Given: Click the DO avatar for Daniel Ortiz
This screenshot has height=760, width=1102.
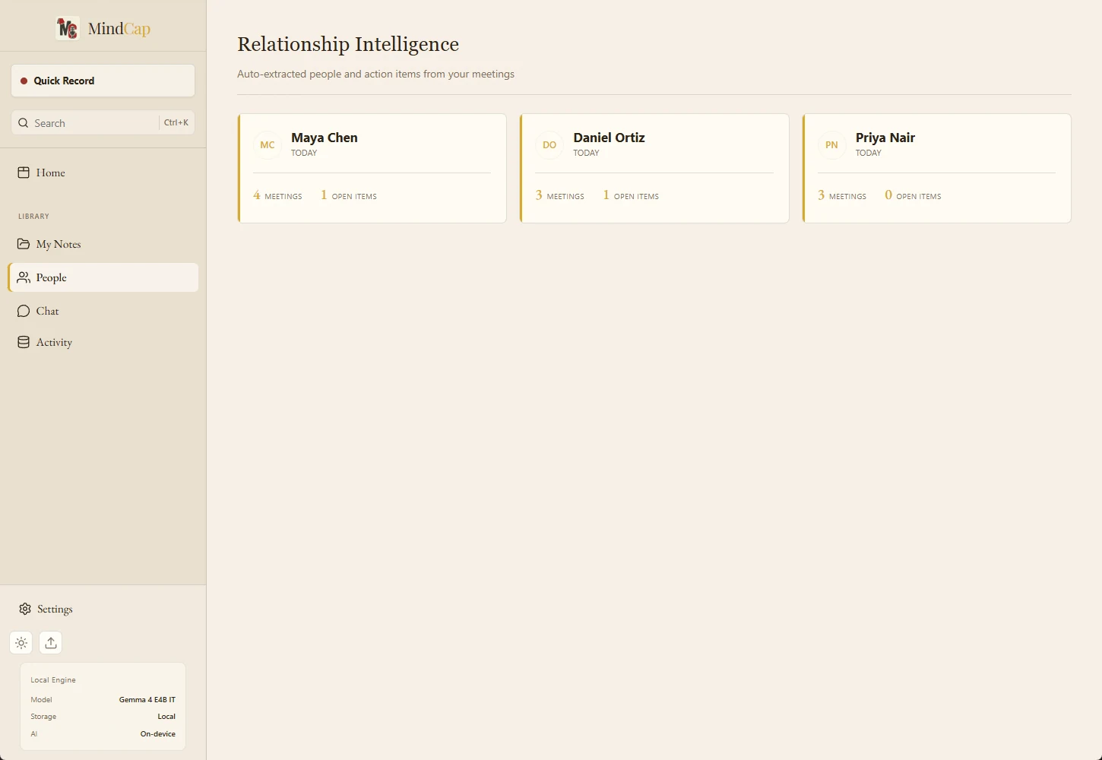Looking at the screenshot, I should (549, 144).
